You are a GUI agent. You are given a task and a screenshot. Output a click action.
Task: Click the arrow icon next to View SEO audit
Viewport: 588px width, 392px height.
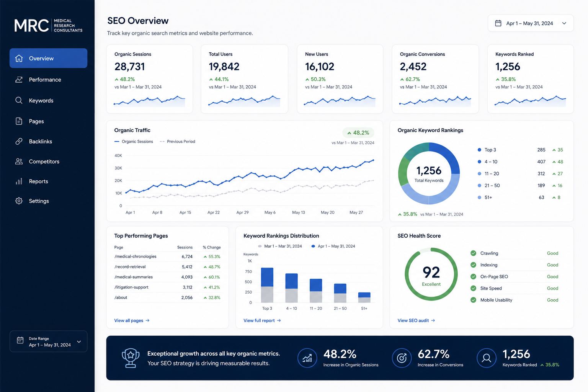tap(433, 320)
